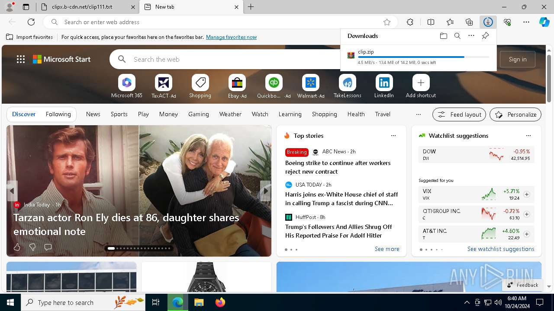Open Manage favorites now link

click(x=231, y=37)
